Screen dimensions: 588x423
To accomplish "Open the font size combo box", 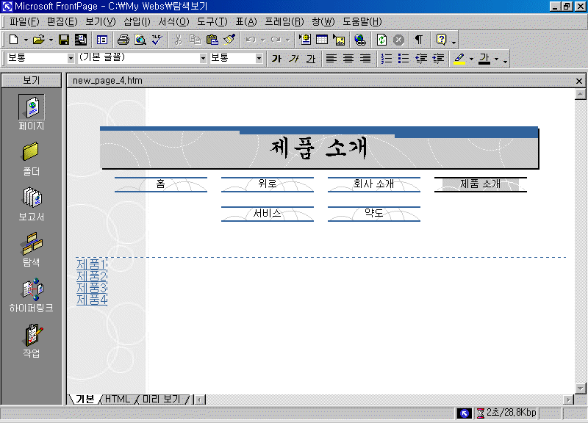I will pyautogui.click(x=235, y=58).
